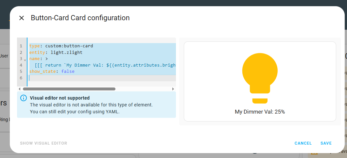Click the horizontal scrollbar thumb
The image size is (347, 158).
click(69, 89)
